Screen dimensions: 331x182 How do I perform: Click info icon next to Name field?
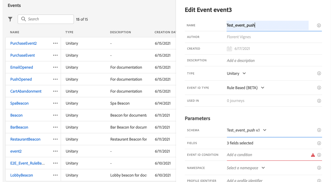coord(319,26)
